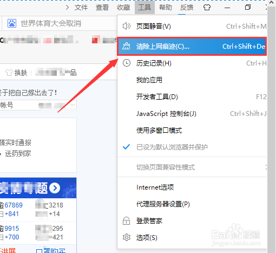The width and height of the screenshot is (276, 253).
Task: Open 选项(S) settings entry
Action: click(192, 238)
